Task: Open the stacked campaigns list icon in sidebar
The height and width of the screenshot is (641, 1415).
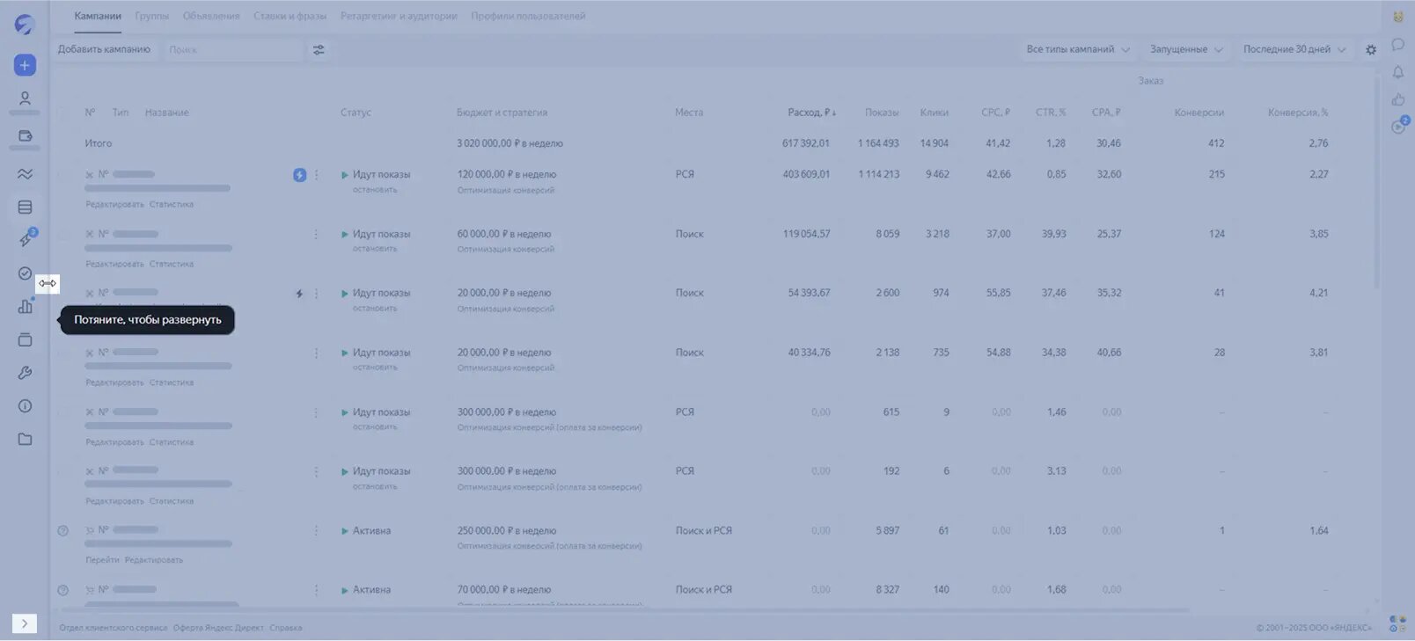Action: click(x=25, y=208)
